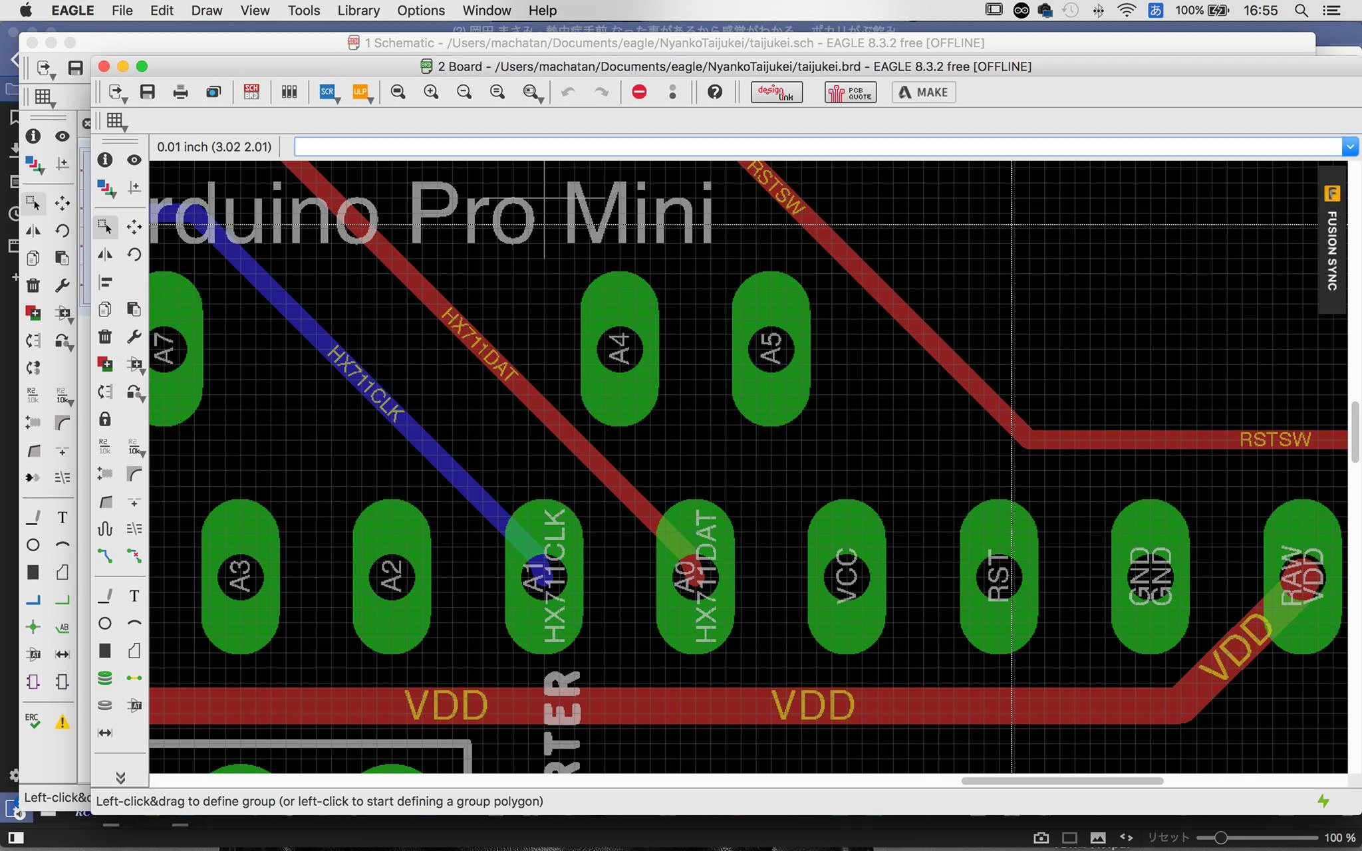Adjust the zoom slider at bottom right
Image resolution: width=1362 pixels, height=851 pixels.
(1220, 838)
